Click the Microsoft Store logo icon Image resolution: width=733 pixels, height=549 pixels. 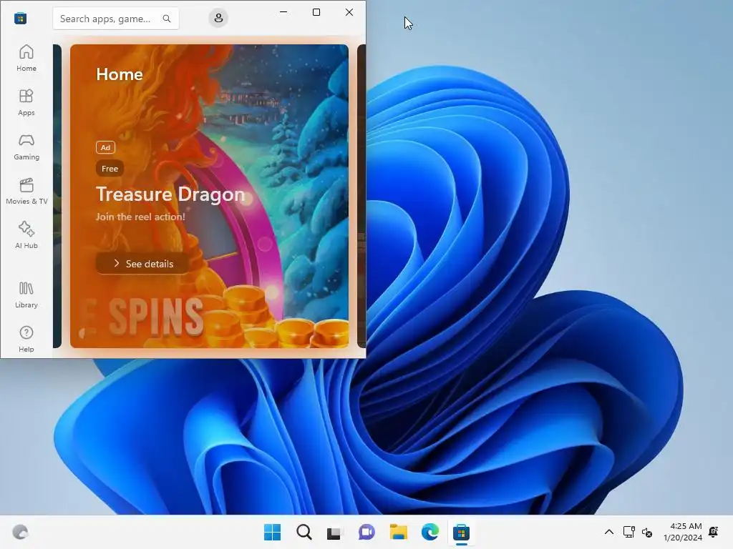pyautogui.click(x=20, y=18)
